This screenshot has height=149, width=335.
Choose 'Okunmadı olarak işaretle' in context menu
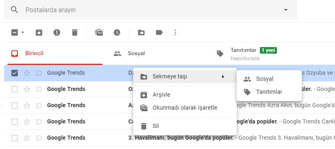coord(185,108)
